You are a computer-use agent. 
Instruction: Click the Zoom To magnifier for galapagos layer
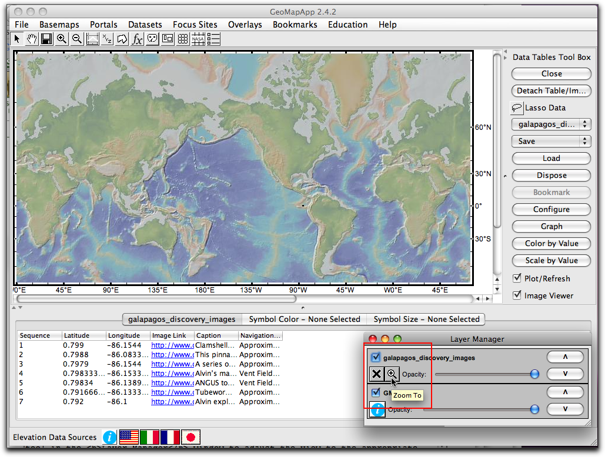pos(392,374)
